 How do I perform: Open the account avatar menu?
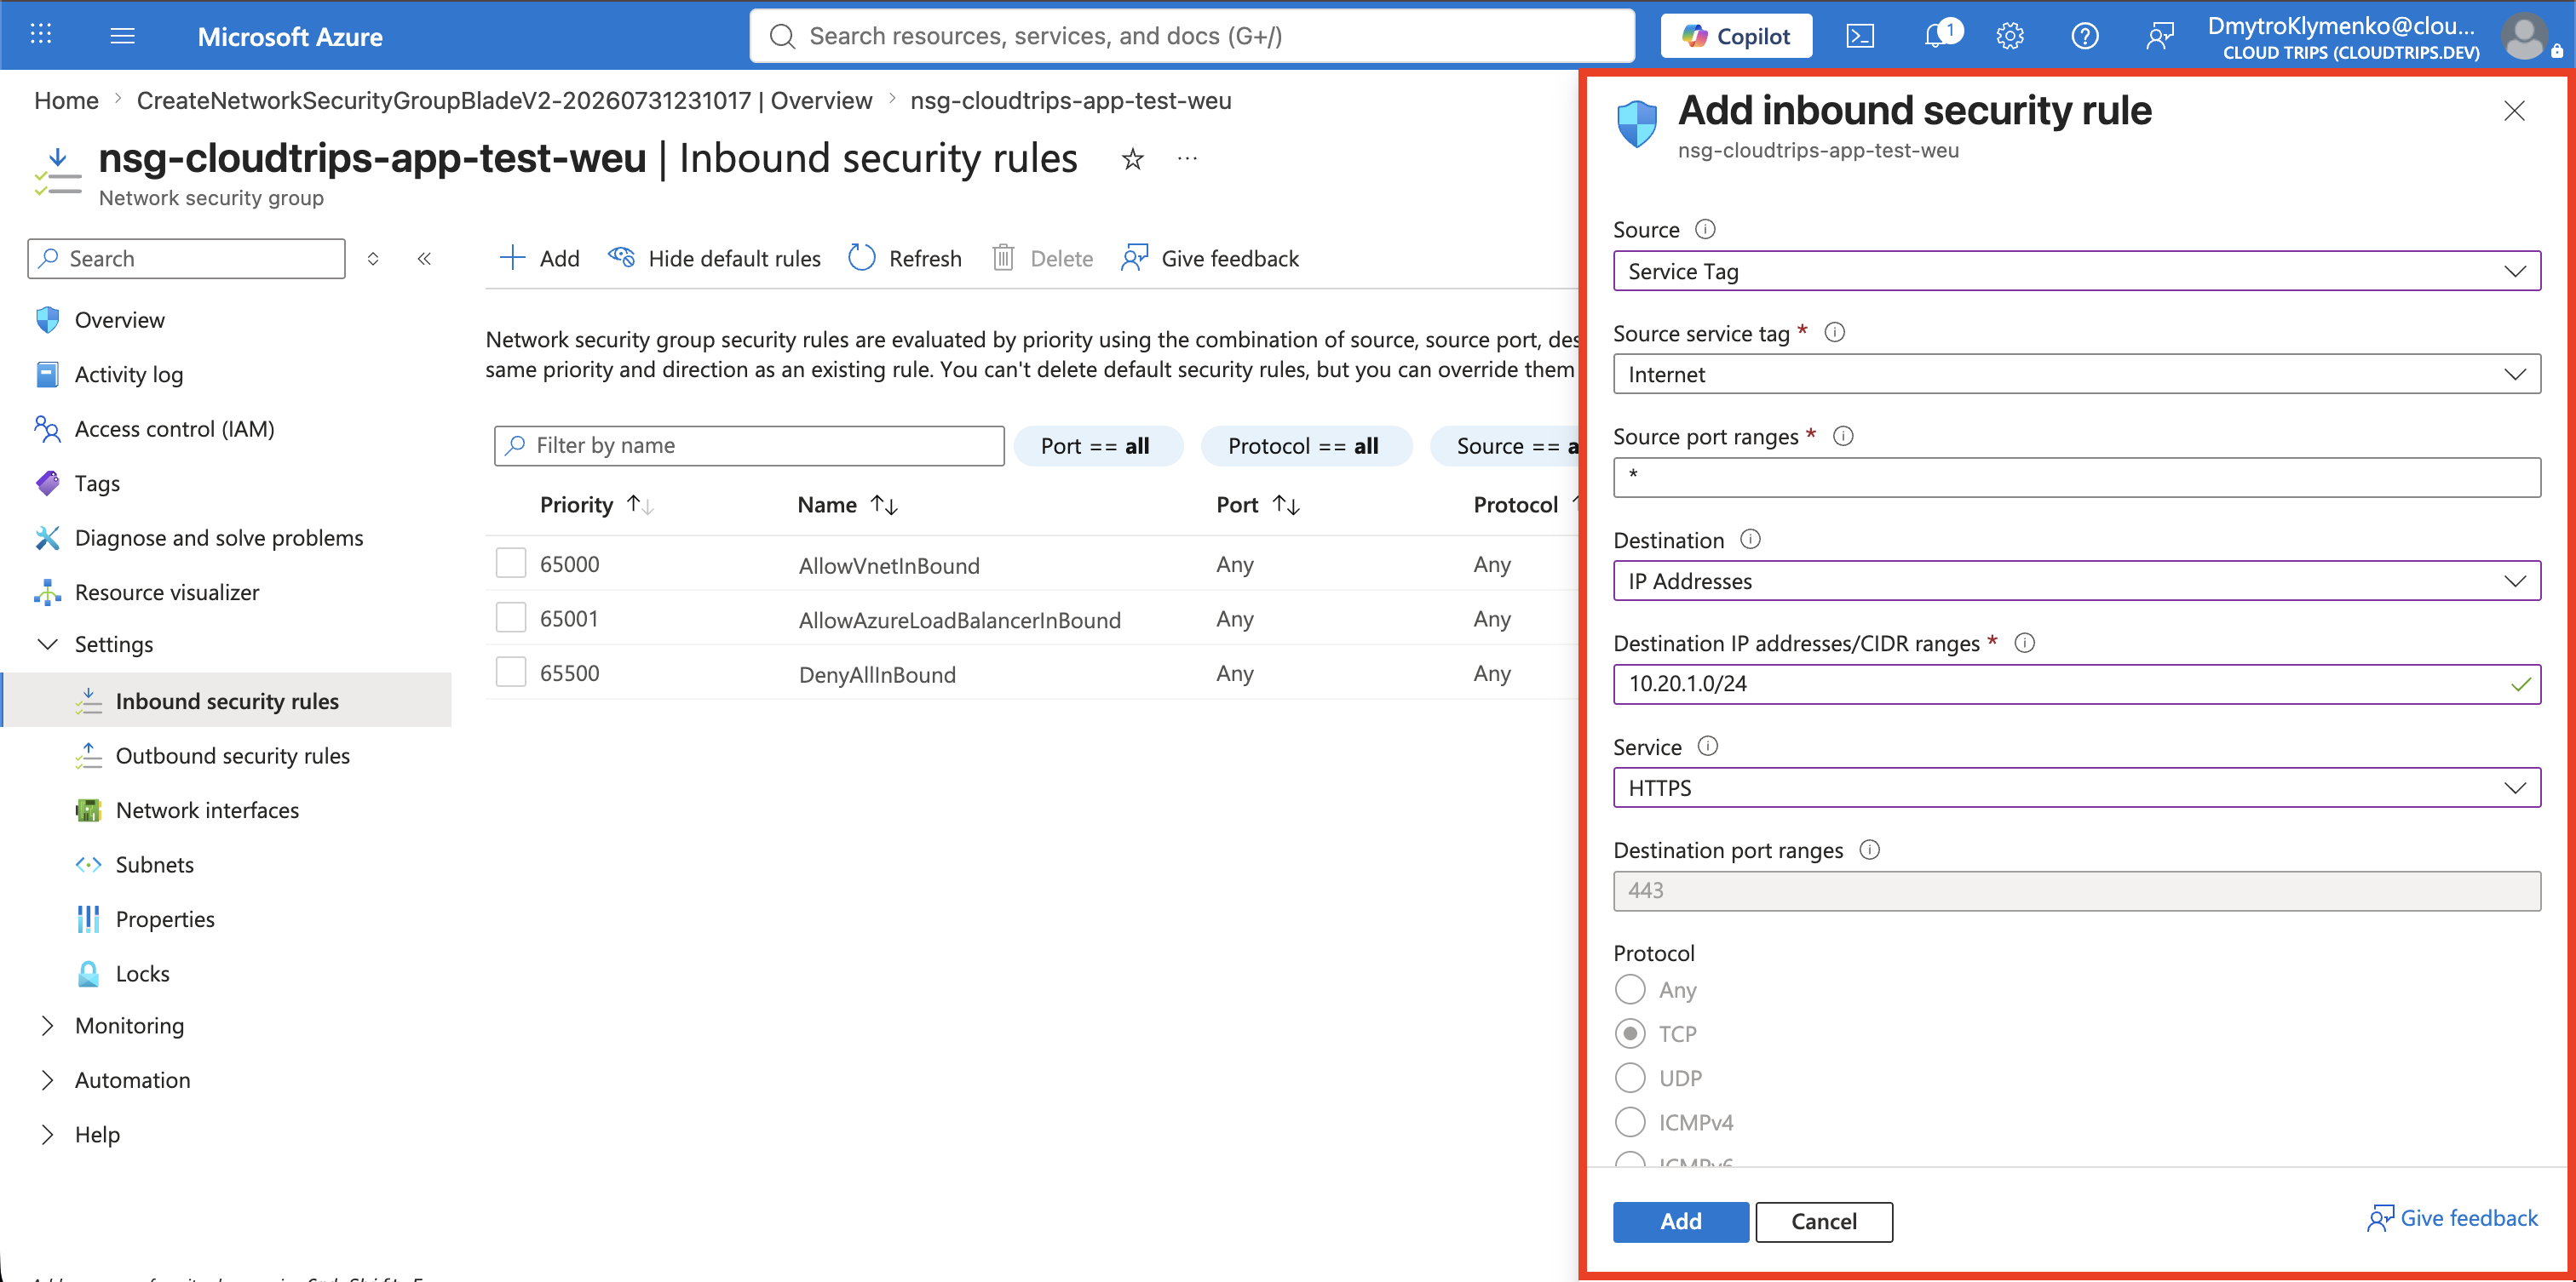[x=2526, y=36]
